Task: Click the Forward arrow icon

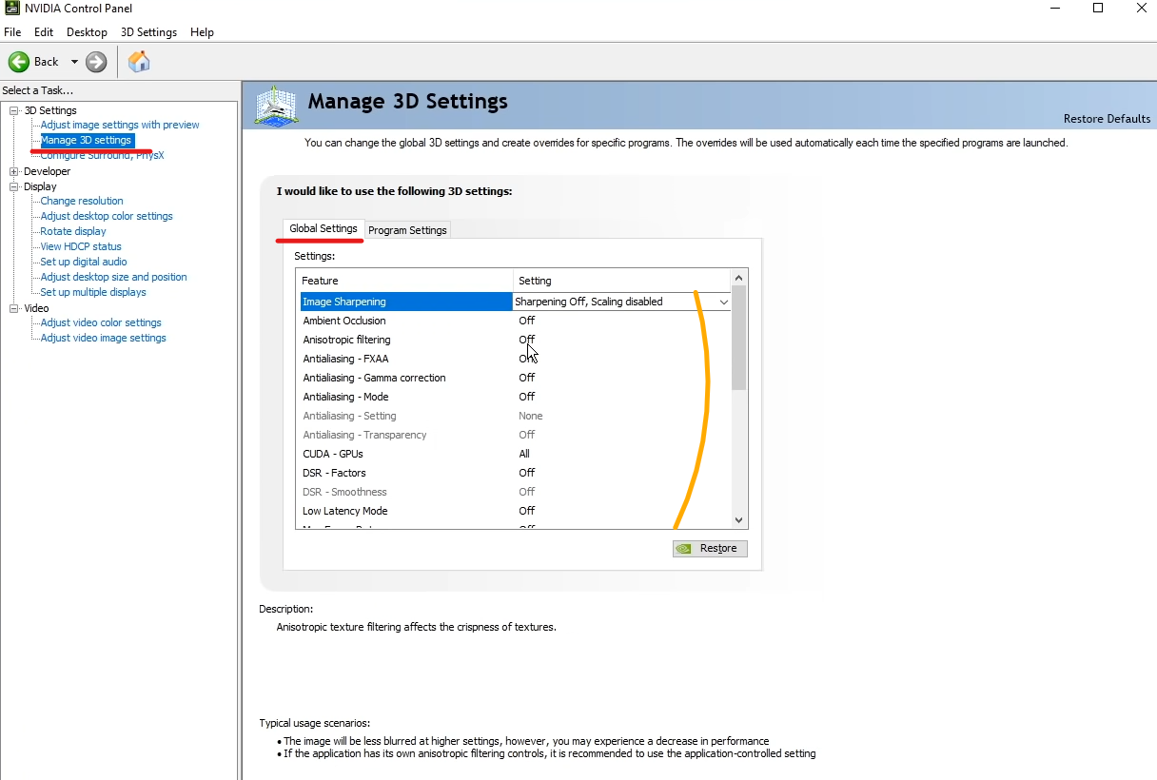Action: click(96, 62)
